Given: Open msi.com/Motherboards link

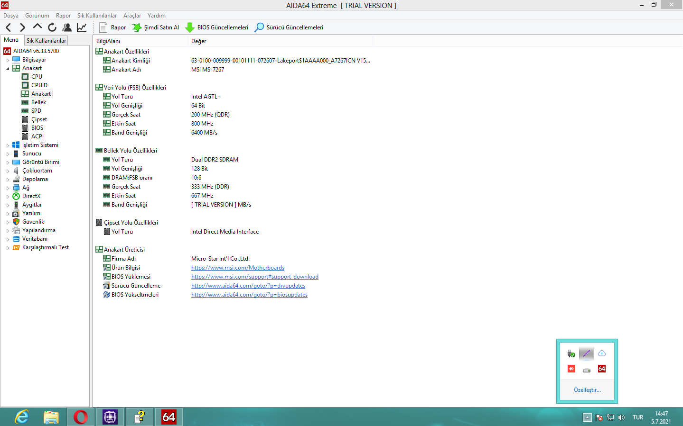Looking at the screenshot, I should 238,268.
